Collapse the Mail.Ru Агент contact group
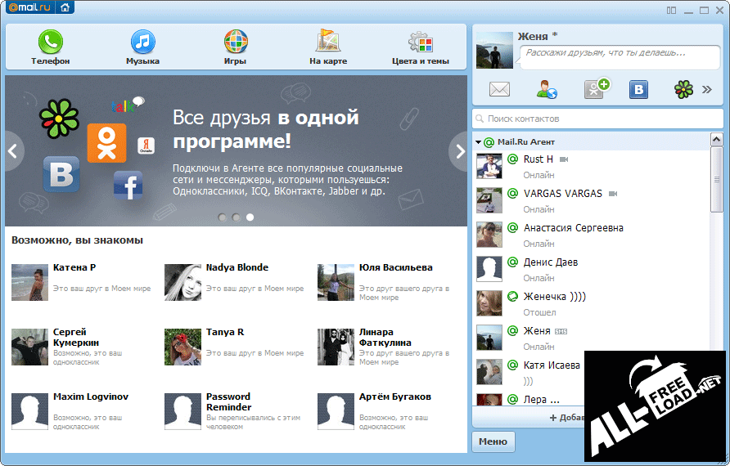 [478, 142]
